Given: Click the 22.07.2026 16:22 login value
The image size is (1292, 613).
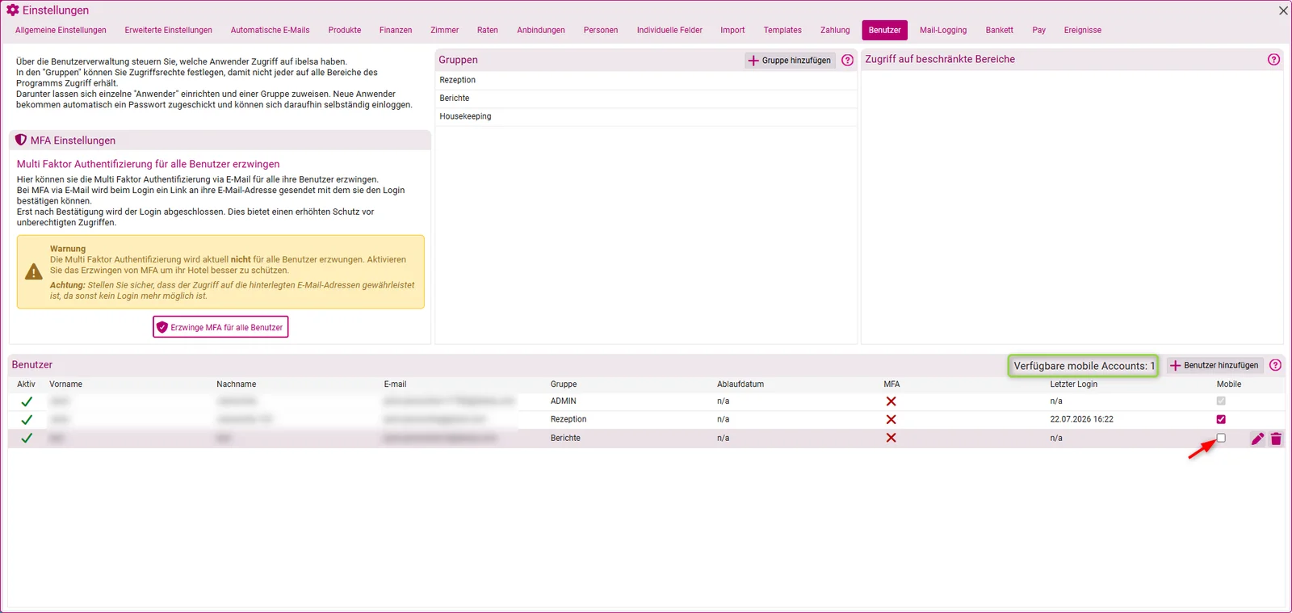Looking at the screenshot, I should pyautogui.click(x=1081, y=419).
